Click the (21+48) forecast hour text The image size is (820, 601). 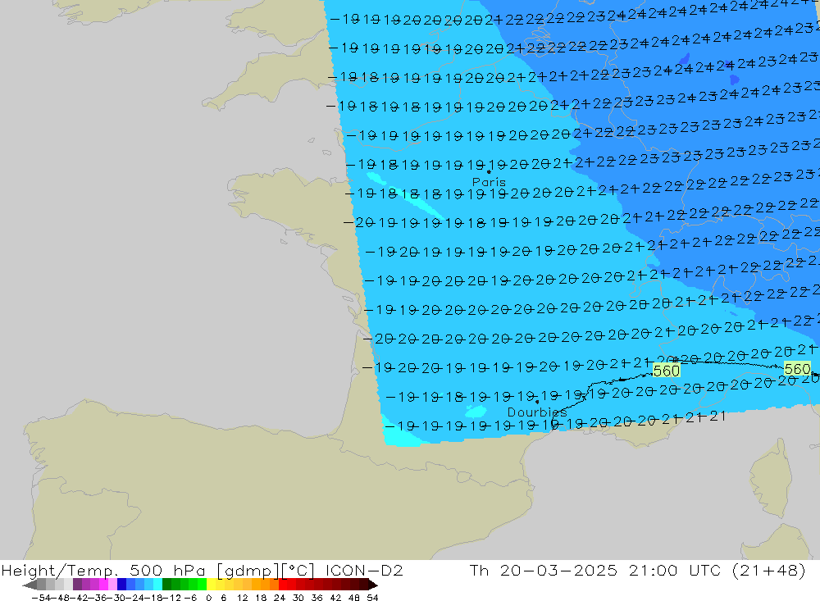click(769, 570)
